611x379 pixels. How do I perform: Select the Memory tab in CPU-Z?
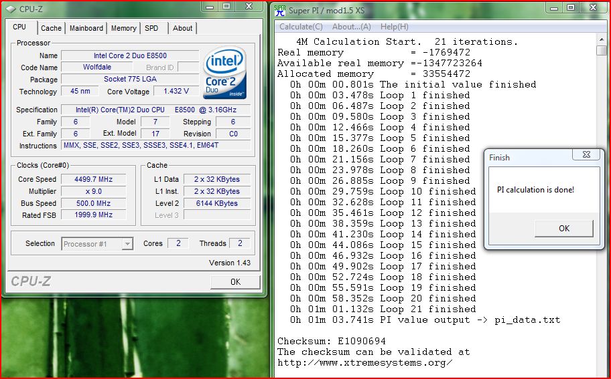[123, 28]
